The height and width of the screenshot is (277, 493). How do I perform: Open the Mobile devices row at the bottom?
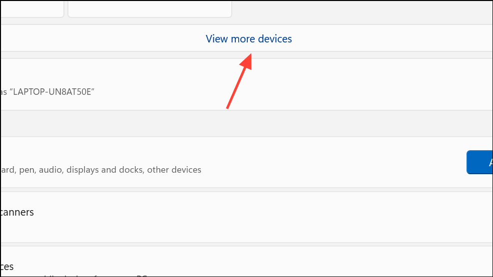tap(250, 265)
